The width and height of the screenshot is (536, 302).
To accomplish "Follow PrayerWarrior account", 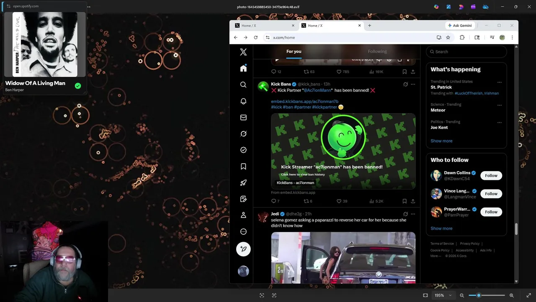I will [x=491, y=212].
